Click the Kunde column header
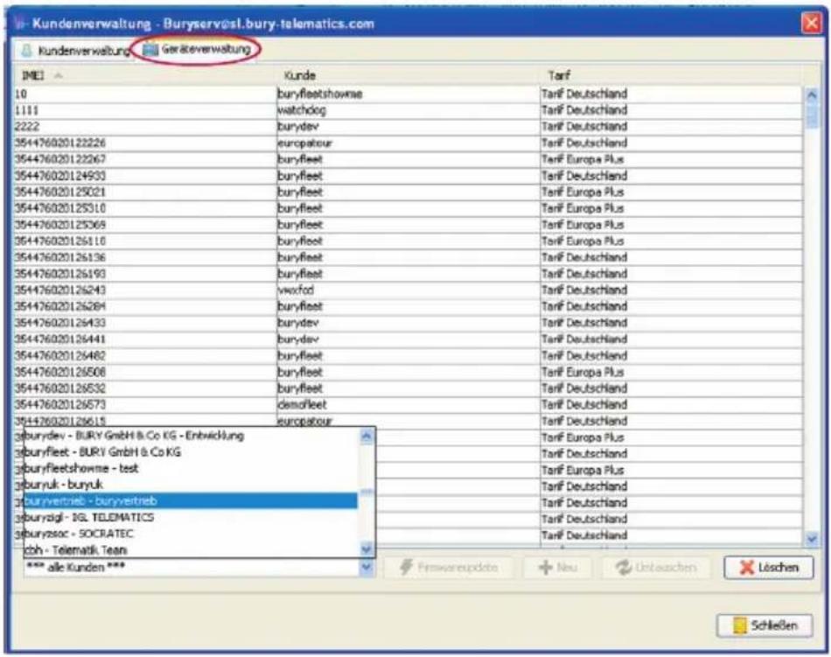 click(409, 76)
